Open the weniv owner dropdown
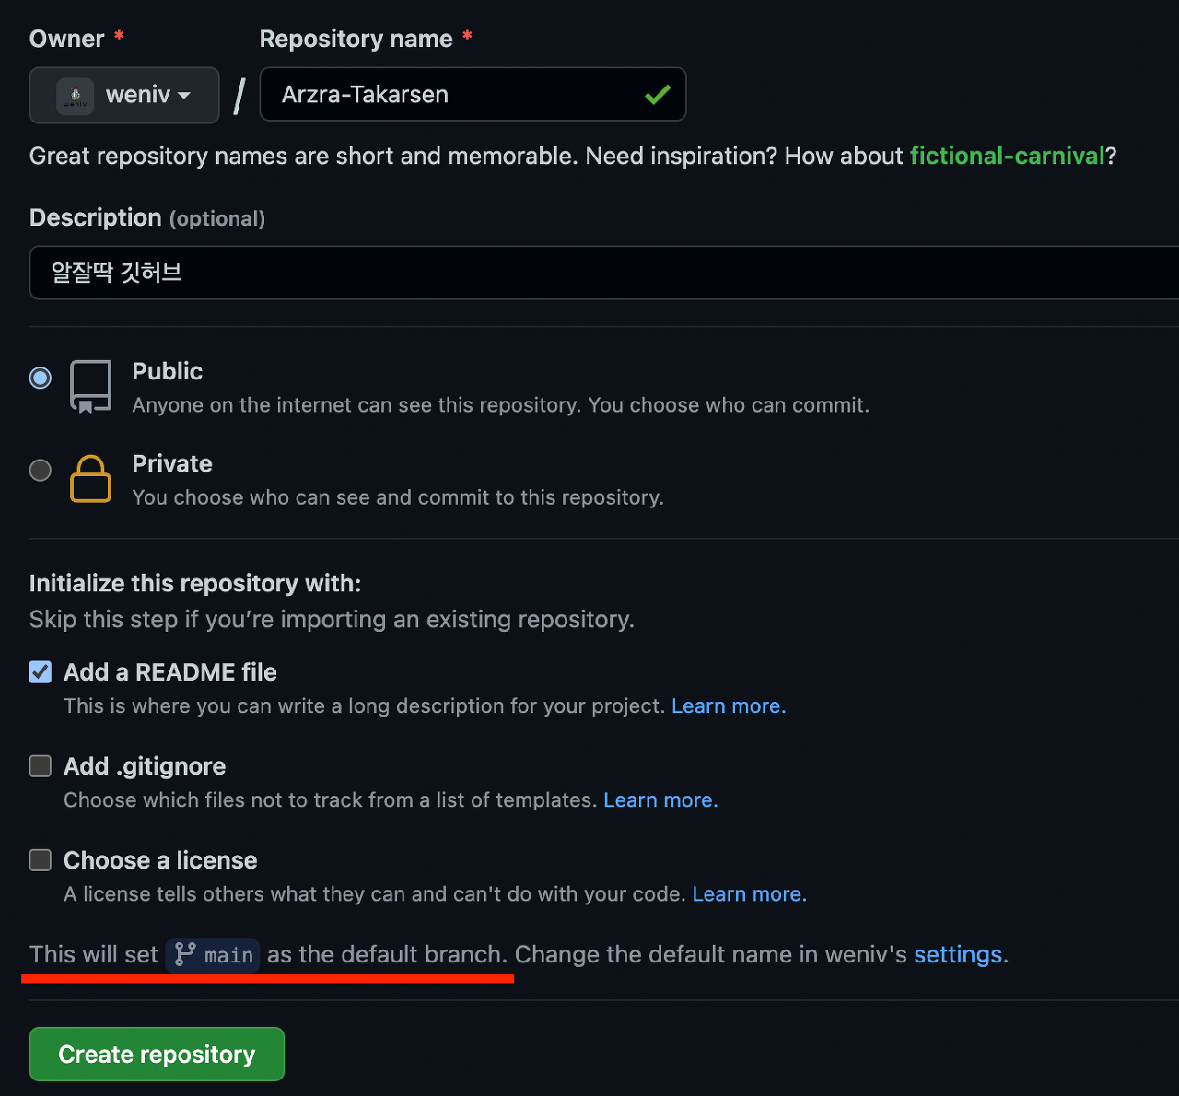Image resolution: width=1179 pixels, height=1096 pixels. point(124,95)
